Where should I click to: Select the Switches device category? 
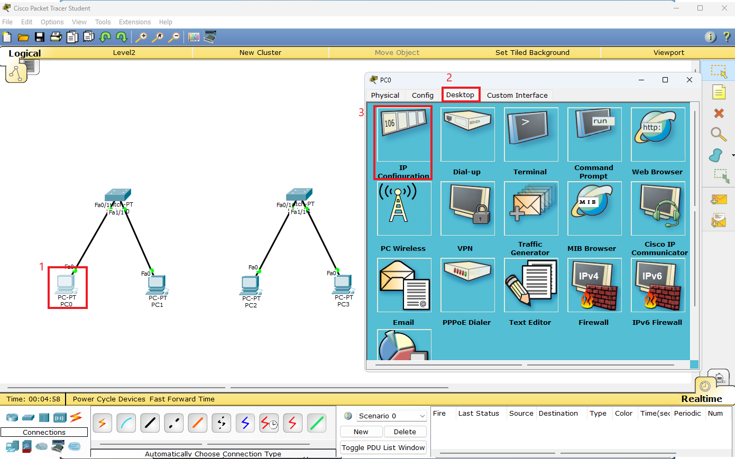pyautogui.click(x=29, y=418)
